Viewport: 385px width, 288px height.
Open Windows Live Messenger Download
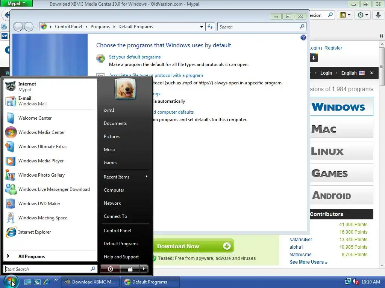[50, 189]
